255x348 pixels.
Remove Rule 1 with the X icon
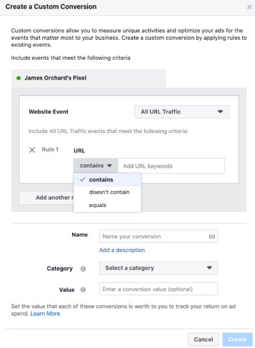click(32, 150)
